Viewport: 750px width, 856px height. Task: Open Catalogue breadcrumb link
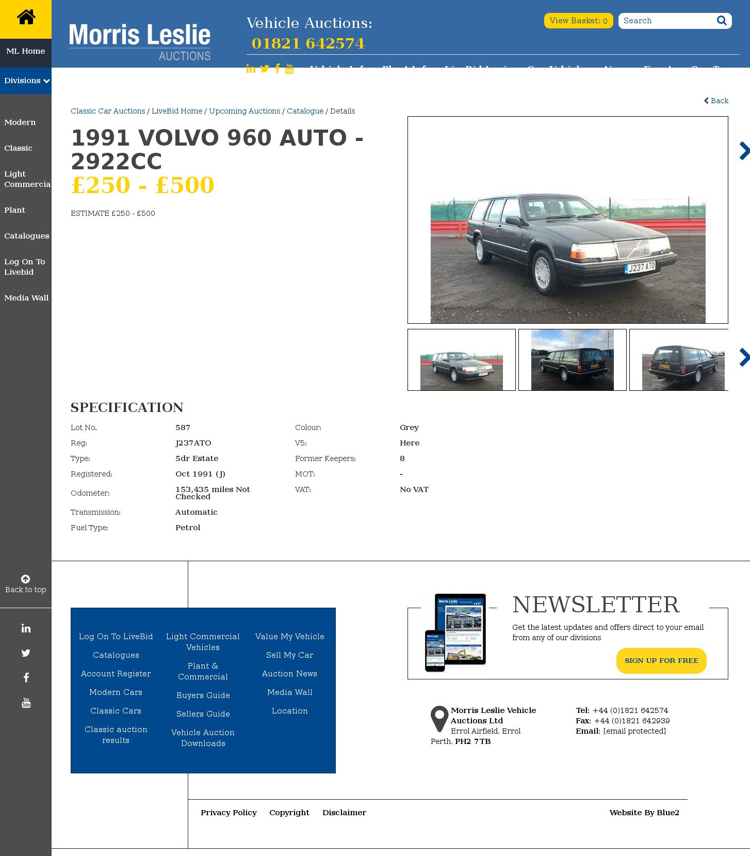pyautogui.click(x=305, y=111)
